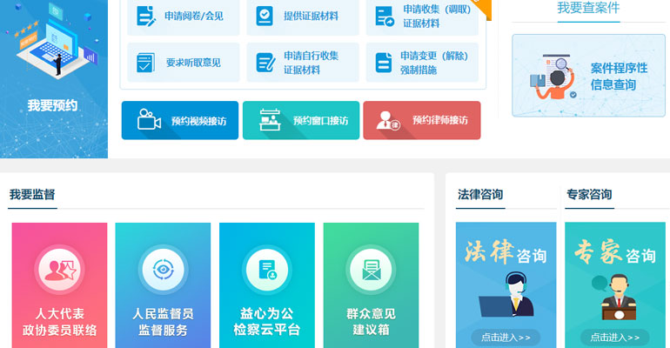The height and width of the screenshot is (348, 670).
Task: Select the 法律咨询 tab heading
Action: [x=480, y=195]
